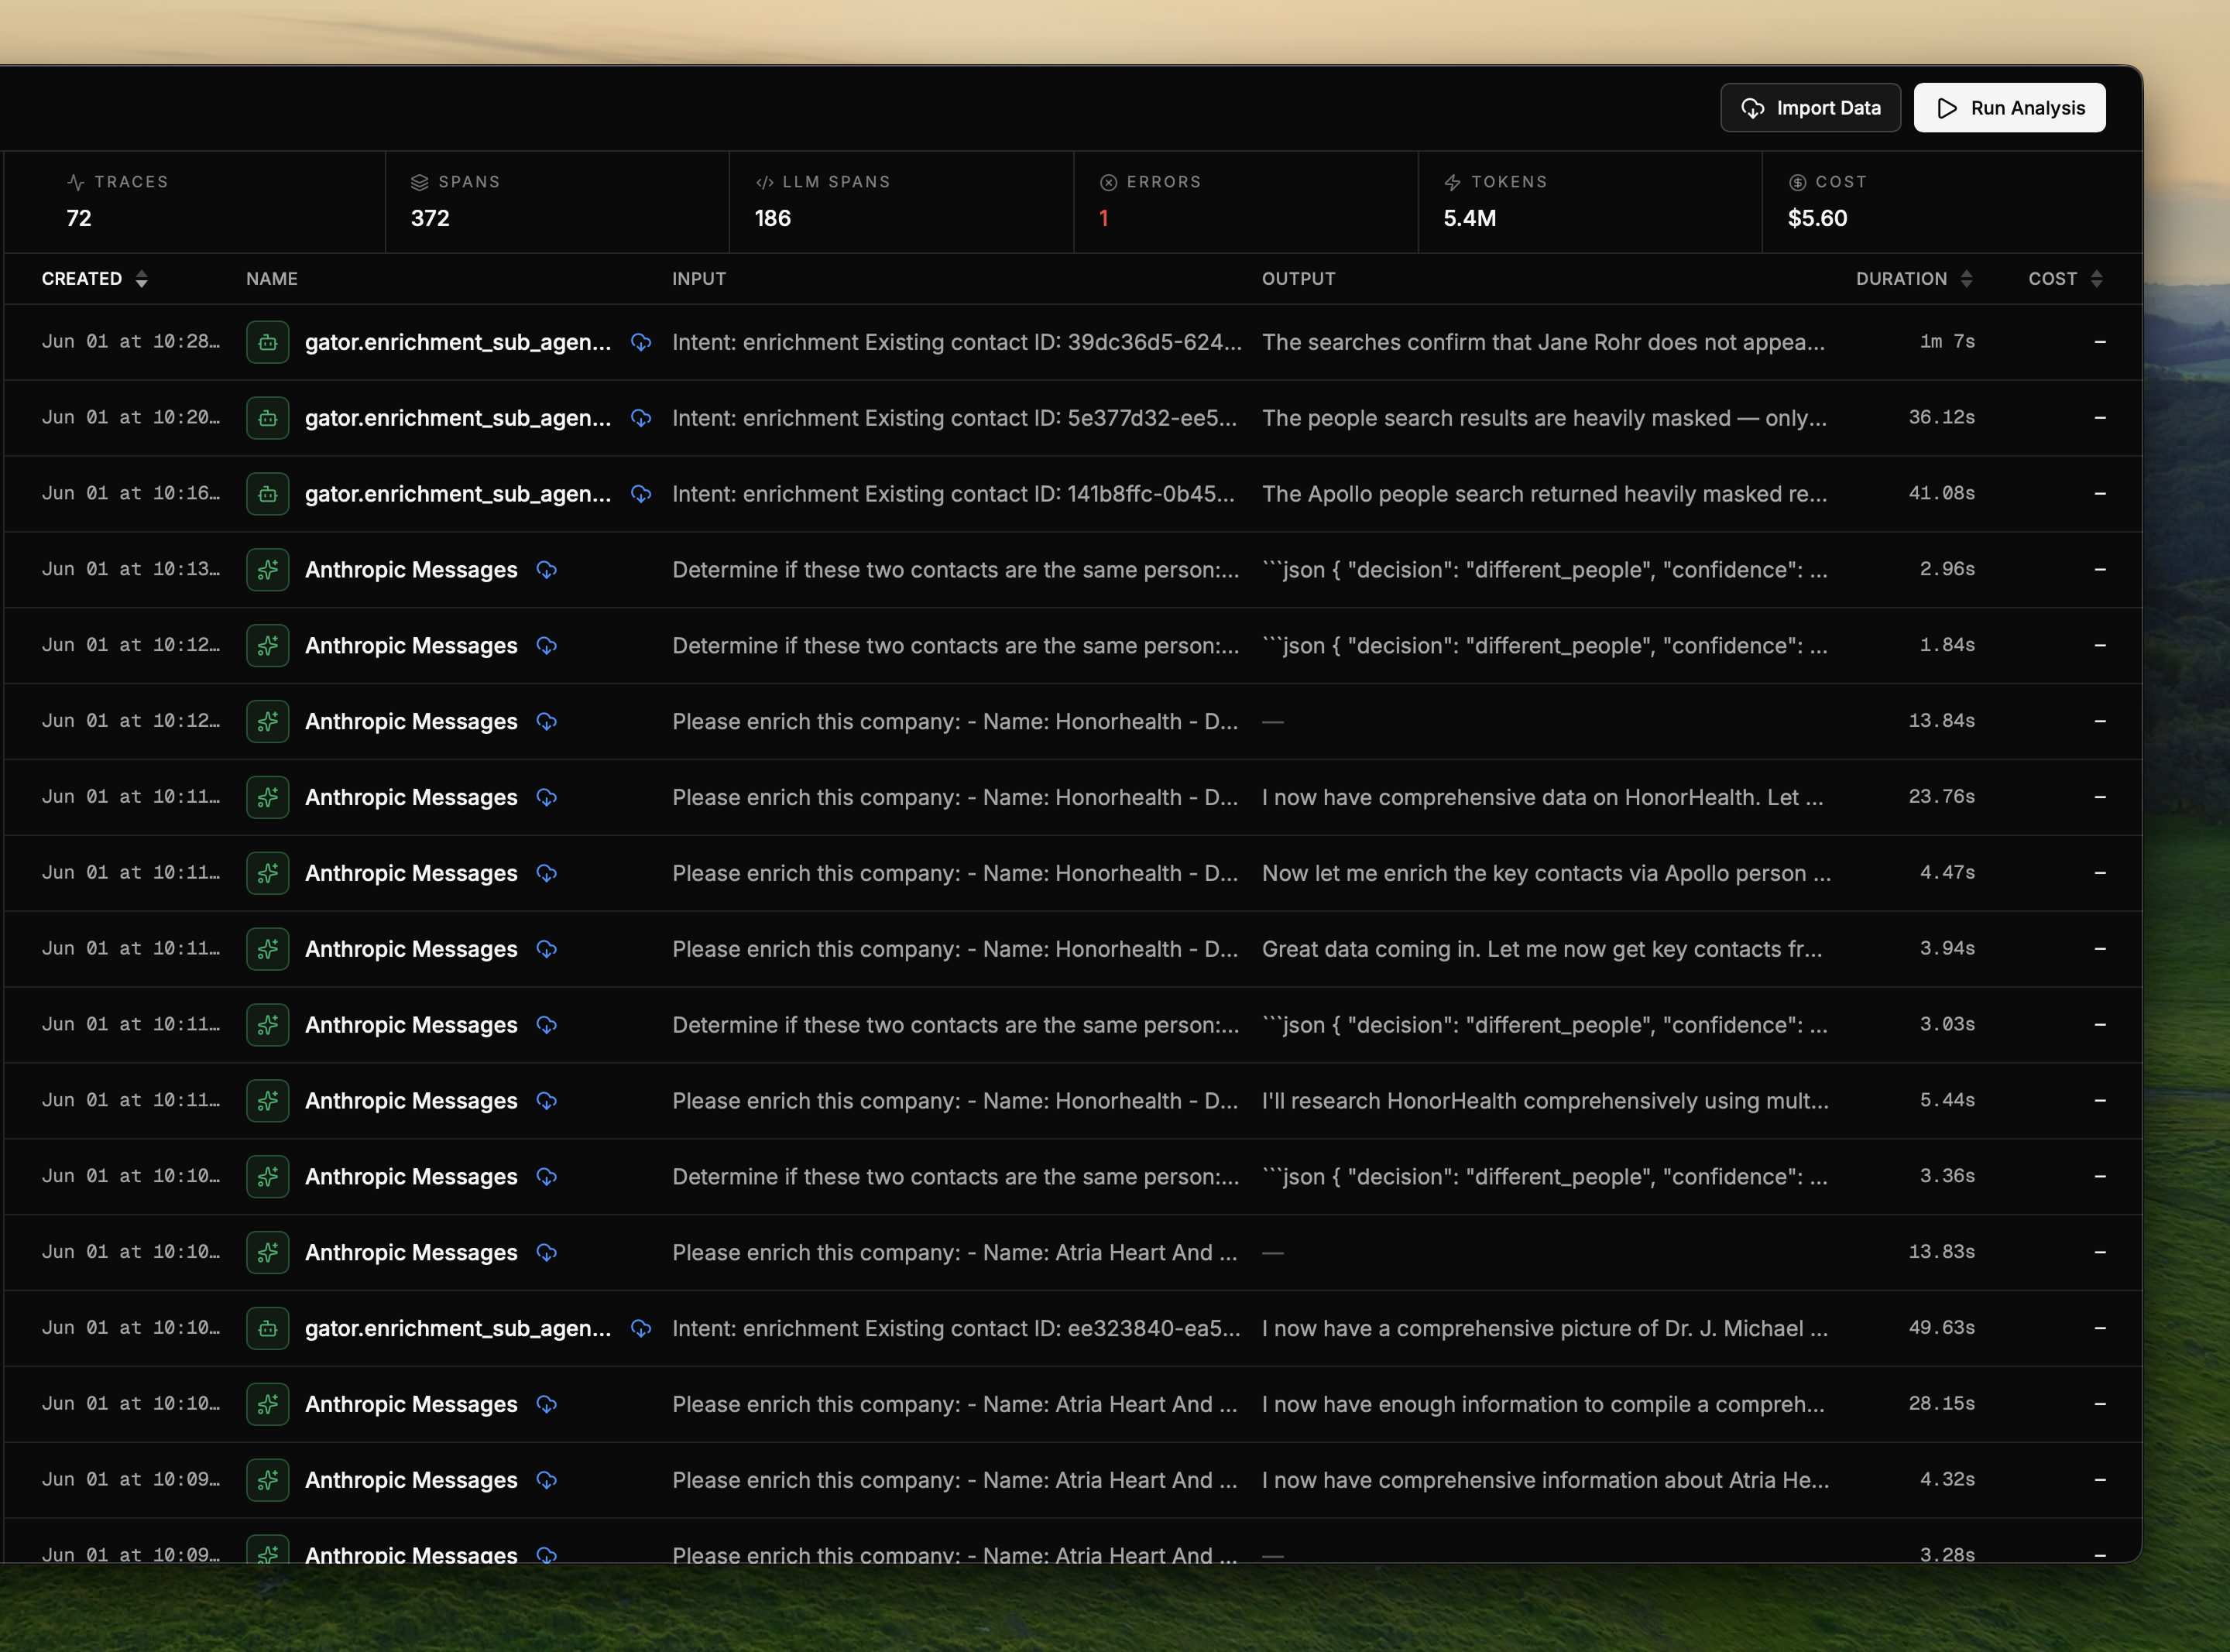Click the SPANS stat card showing 372

pos(557,201)
